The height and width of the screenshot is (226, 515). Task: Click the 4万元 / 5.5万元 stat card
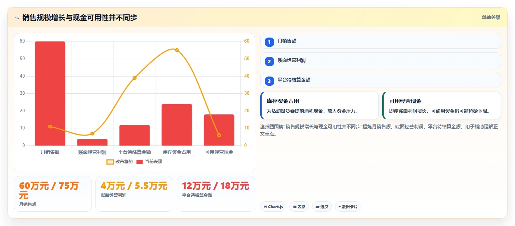[x=134, y=194]
